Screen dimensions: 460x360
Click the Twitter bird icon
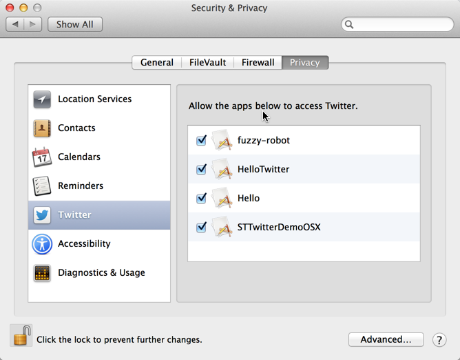point(42,214)
